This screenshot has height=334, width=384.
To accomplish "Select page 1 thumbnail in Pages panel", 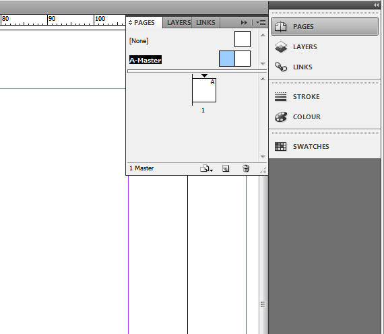I will pos(204,90).
